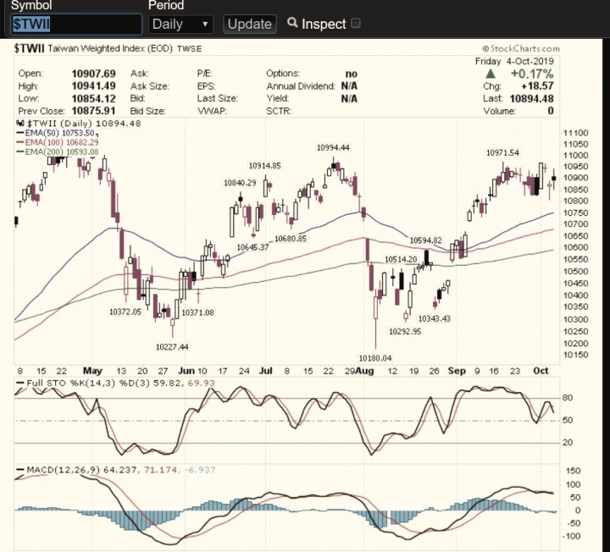Click the 10840.29 price label

pos(240,183)
